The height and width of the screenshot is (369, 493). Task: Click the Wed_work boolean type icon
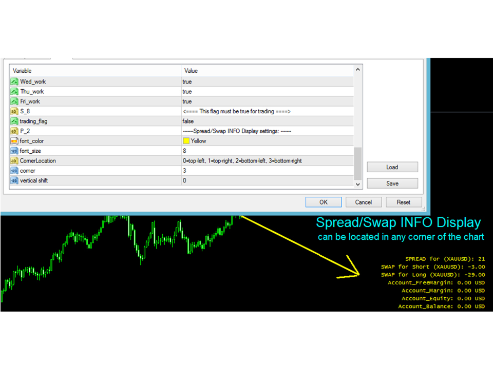coord(14,81)
